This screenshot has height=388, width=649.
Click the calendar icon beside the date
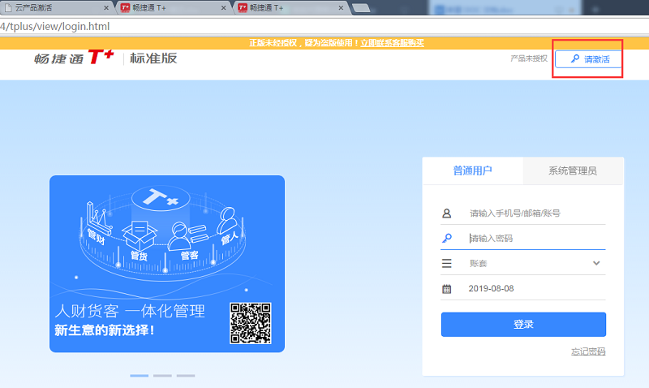(x=447, y=289)
